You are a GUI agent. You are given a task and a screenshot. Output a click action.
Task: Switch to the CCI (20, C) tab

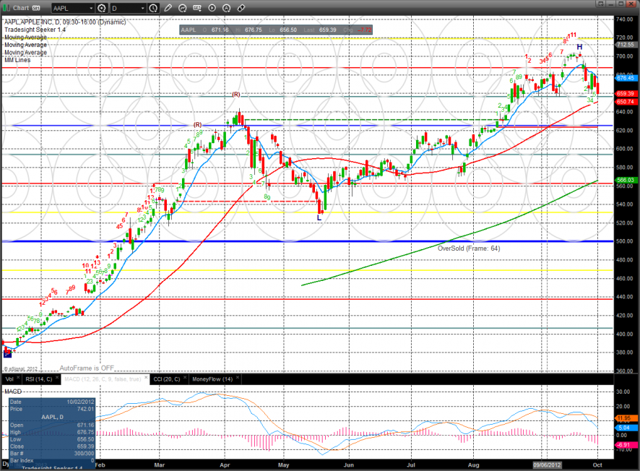[166, 379]
